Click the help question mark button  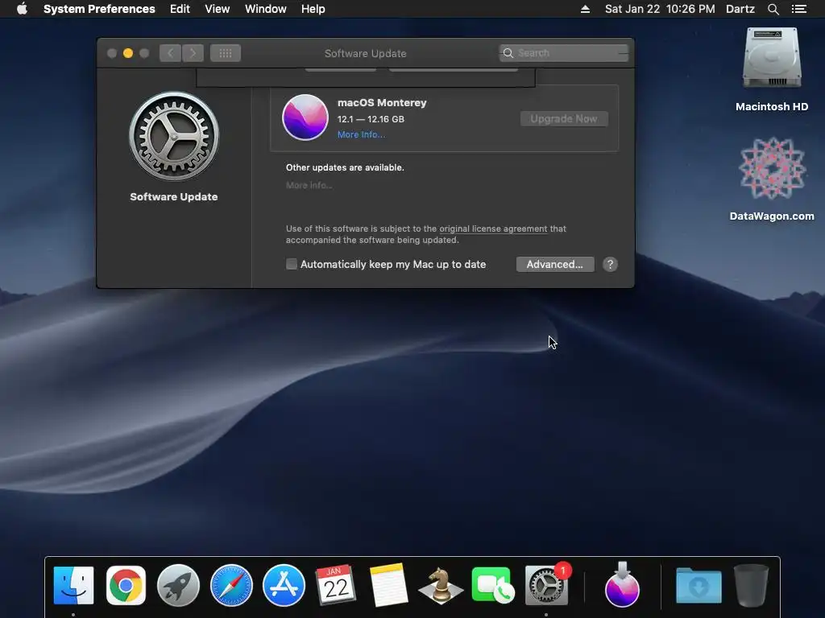pyautogui.click(x=610, y=264)
